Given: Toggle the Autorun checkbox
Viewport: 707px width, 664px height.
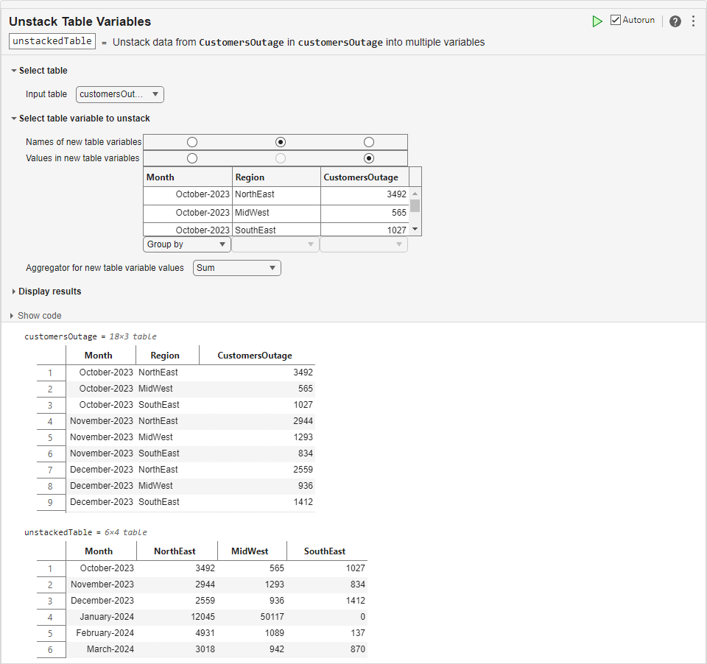Looking at the screenshot, I should coord(616,21).
